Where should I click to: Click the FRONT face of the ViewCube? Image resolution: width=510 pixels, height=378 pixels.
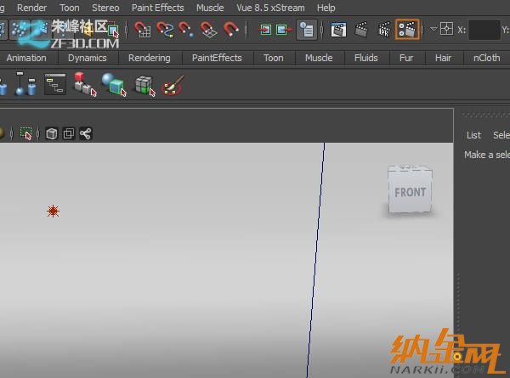pyautogui.click(x=410, y=192)
